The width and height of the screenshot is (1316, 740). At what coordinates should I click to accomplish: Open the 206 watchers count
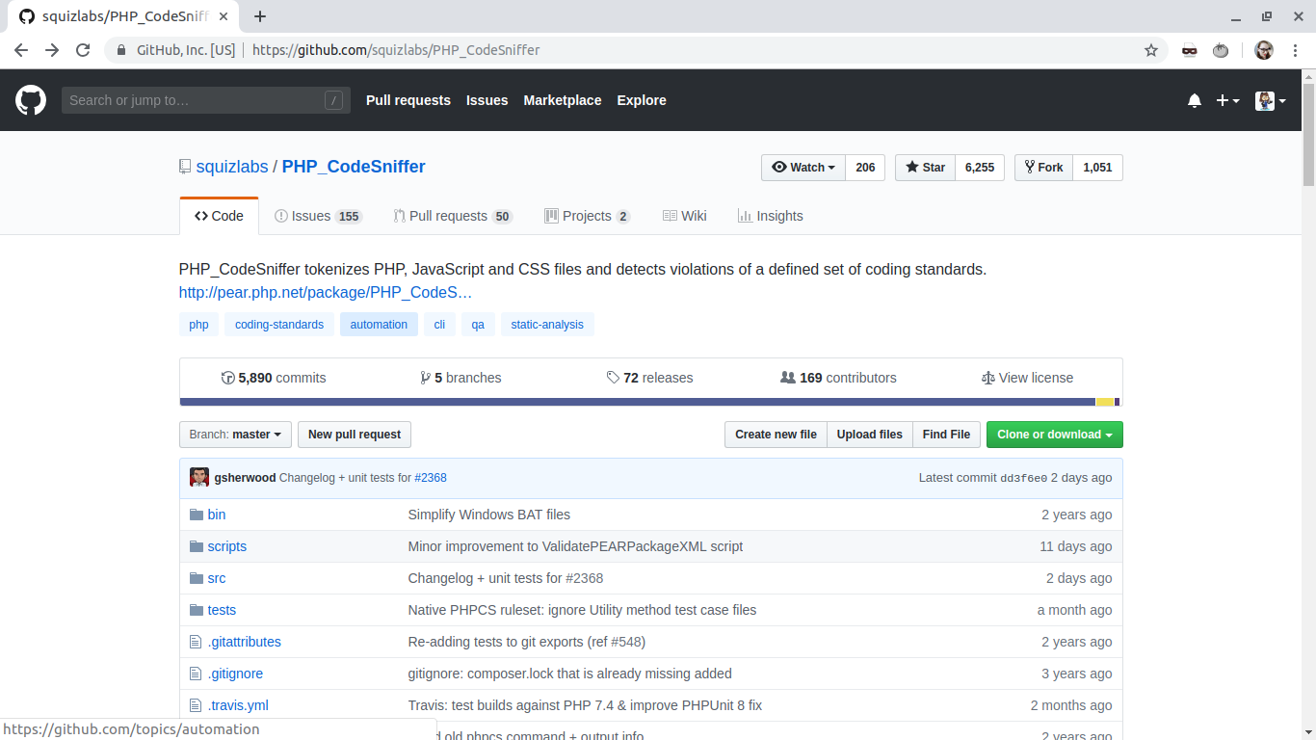[x=865, y=168]
